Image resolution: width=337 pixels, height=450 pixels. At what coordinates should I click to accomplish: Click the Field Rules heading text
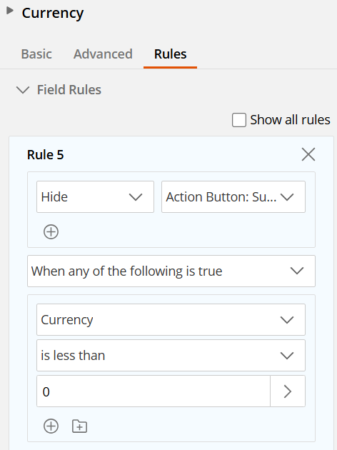click(x=69, y=90)
